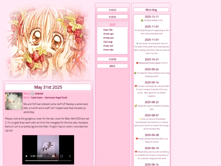
Task: Select micro blog date 2025-06-16
Action: click(x=152, y=148)
